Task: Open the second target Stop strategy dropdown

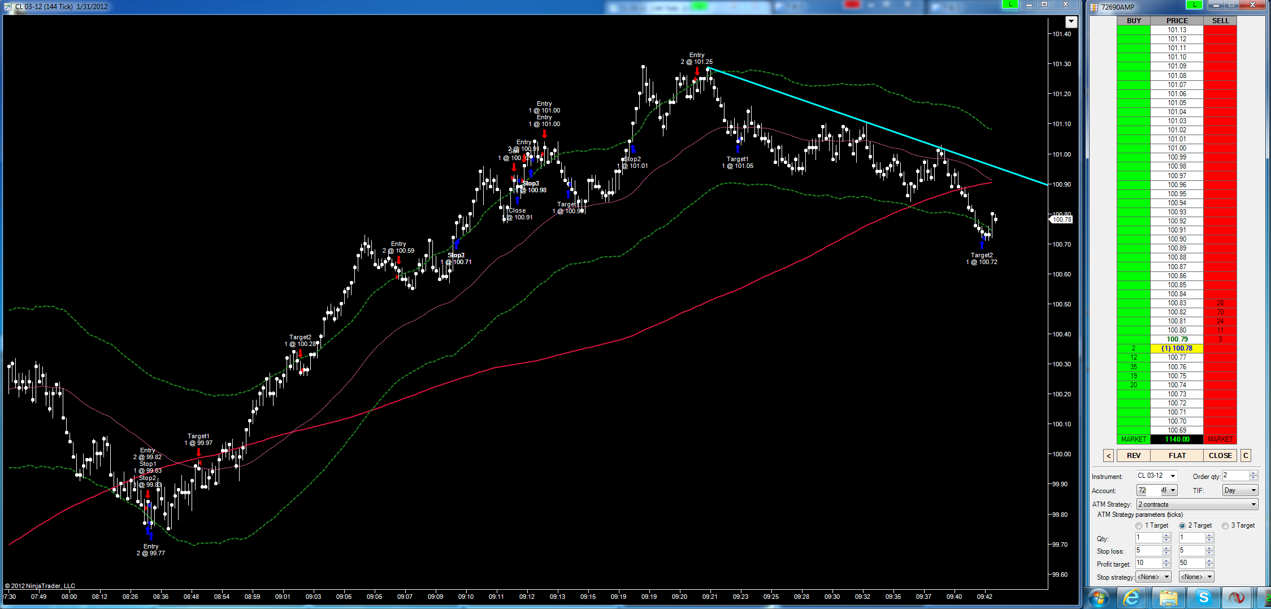Action: [x=1196, y=577]
